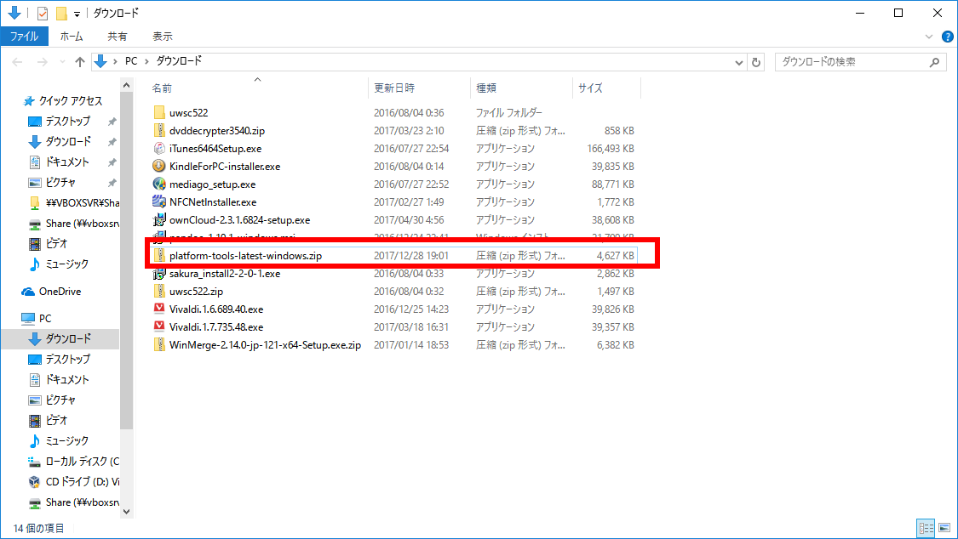Open the 表示 ribbon tab
The image size is (958, 539).
(x=163, y=36)
